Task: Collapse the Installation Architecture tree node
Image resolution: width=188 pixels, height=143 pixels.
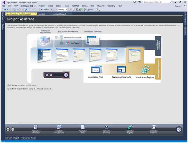Action: pos(56,37)
